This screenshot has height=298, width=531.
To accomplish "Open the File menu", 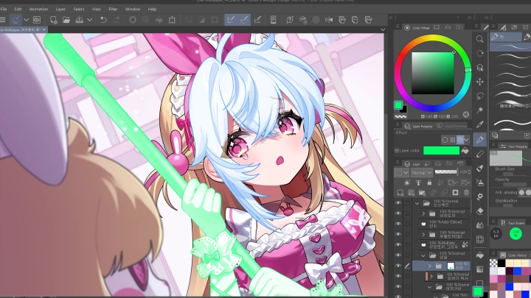I will [4, 9].
